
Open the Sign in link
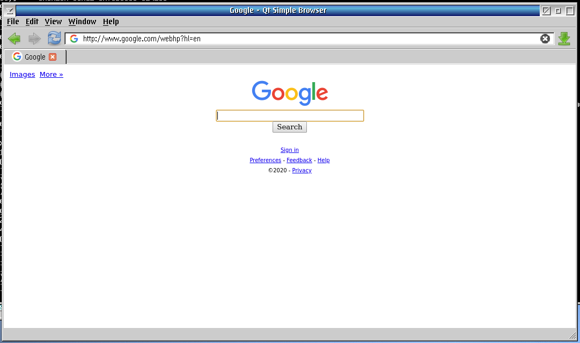289,150
